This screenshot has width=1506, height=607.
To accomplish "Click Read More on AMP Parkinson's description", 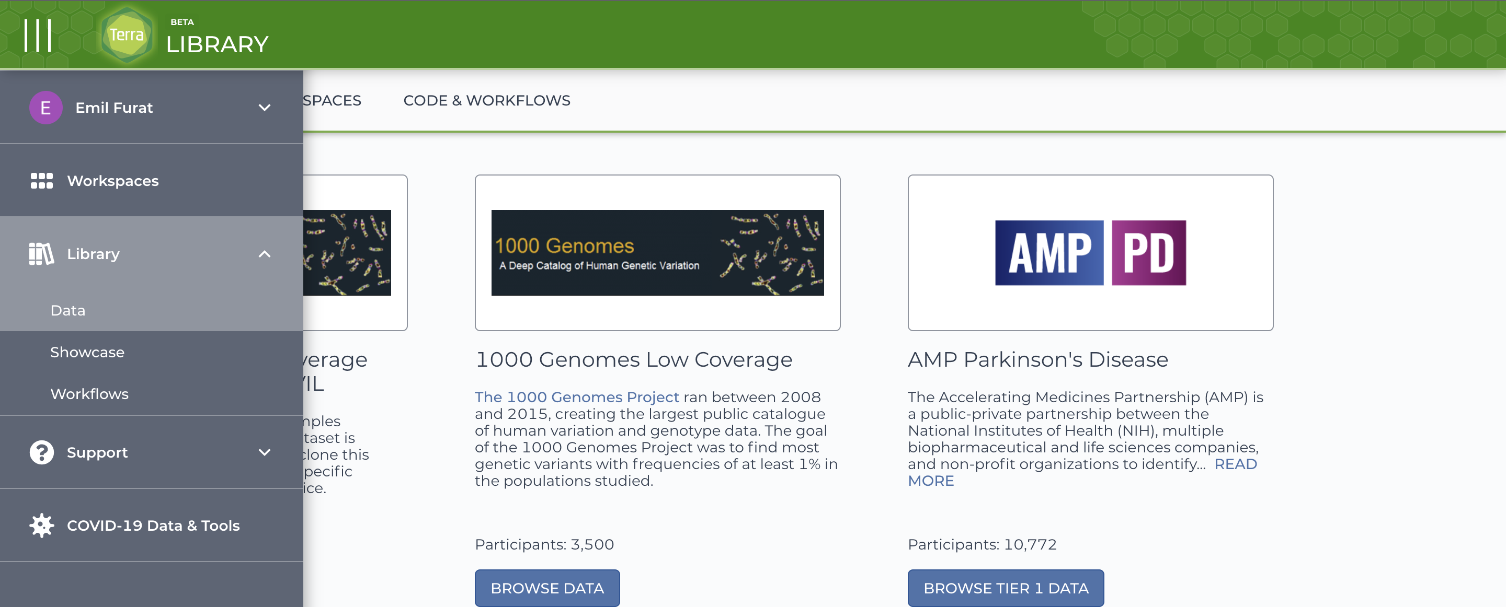I will (1235, 464).
